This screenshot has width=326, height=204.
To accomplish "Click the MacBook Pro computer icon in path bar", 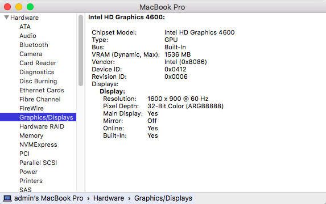I will click(x=7, y=198).
